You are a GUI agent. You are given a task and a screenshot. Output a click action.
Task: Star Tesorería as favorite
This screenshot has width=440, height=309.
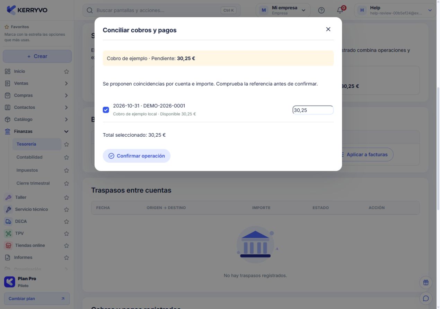coord(67,144)
